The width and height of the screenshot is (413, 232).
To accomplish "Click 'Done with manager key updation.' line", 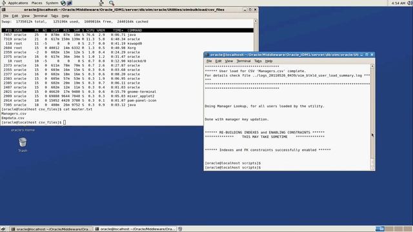I will pos(237,119).
